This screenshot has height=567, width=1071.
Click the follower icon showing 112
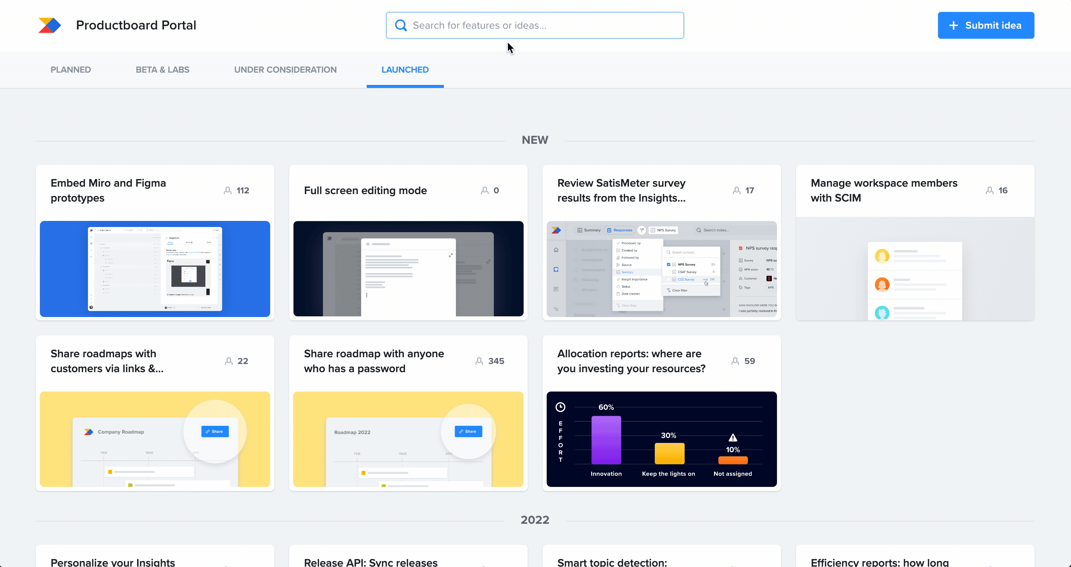(x=228, y=190)
